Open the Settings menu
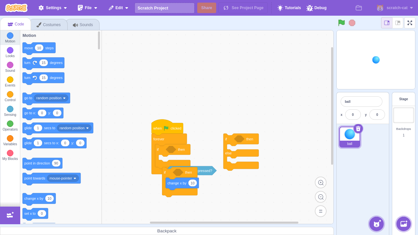This screenshot has width=418, height=235. point(53,8)
